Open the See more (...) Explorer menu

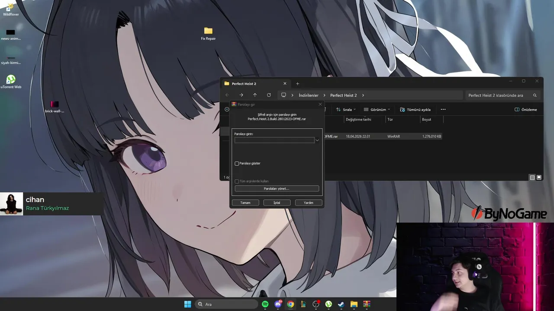443,109
